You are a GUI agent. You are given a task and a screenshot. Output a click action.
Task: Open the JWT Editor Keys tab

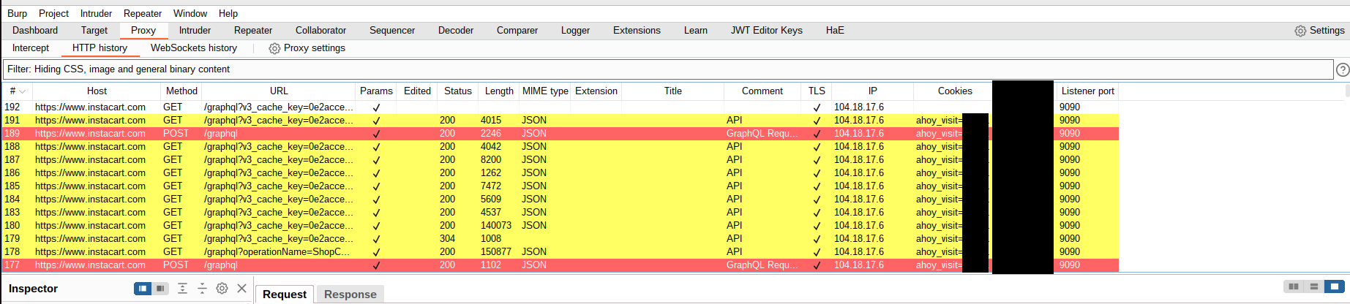pos(767,31)
